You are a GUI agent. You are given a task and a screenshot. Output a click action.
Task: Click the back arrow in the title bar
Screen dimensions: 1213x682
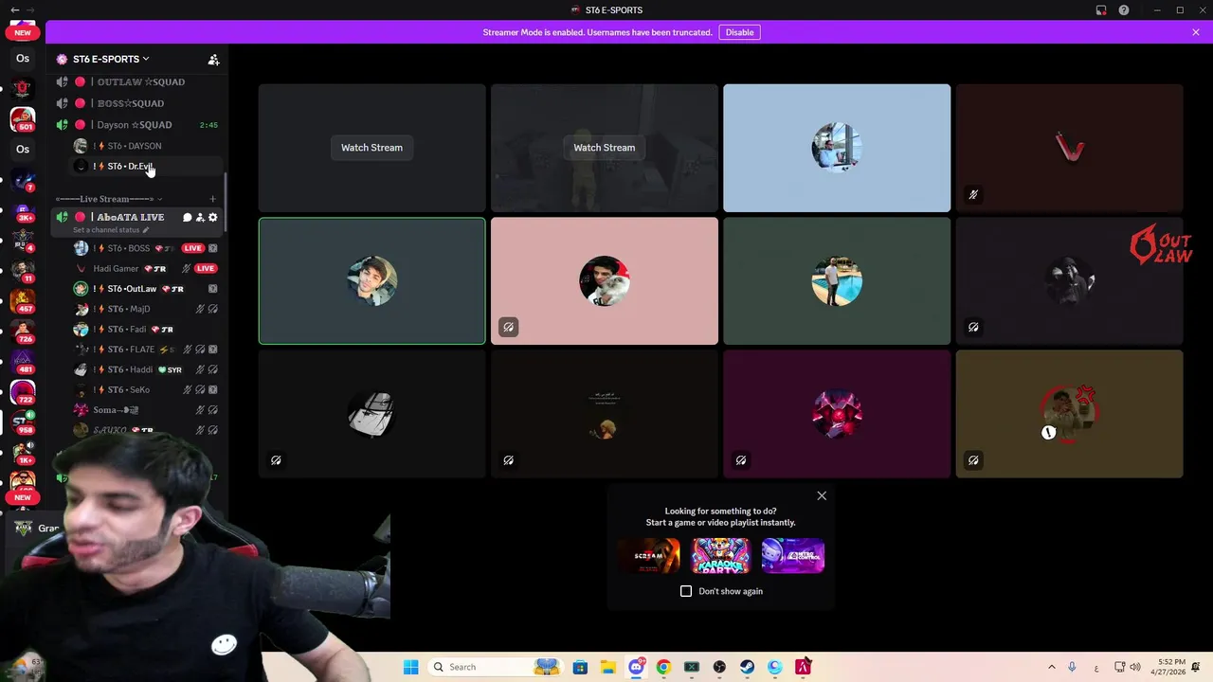[14, 9]
